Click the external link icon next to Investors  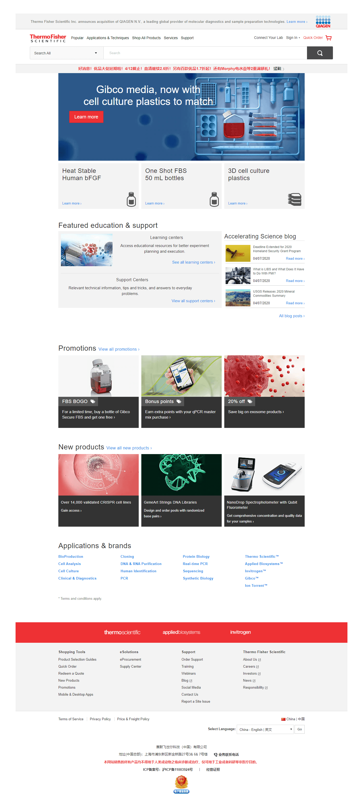[x=259, y=674]
